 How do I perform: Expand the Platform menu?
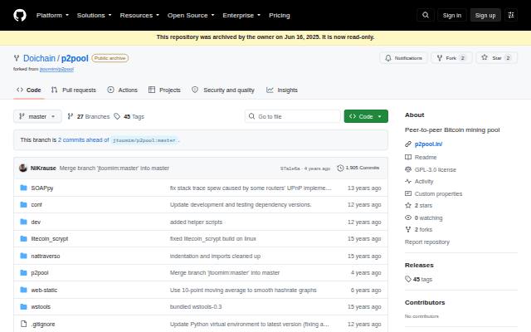pyautogui.click(x=52, y=15)
